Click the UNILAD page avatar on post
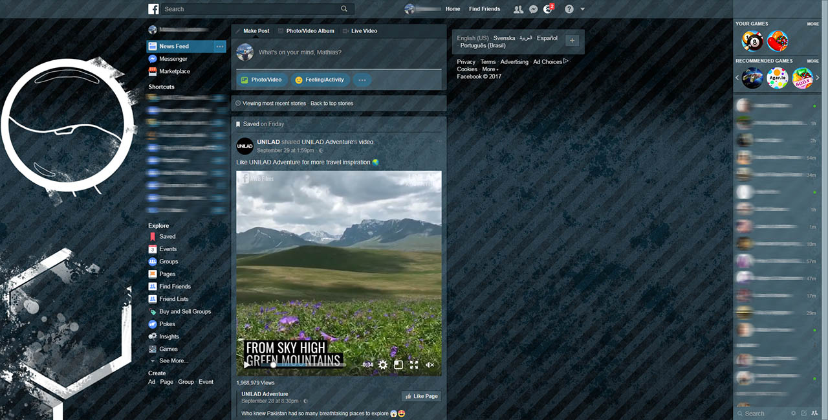Viewport: 828px width, 420px height. 245,146
